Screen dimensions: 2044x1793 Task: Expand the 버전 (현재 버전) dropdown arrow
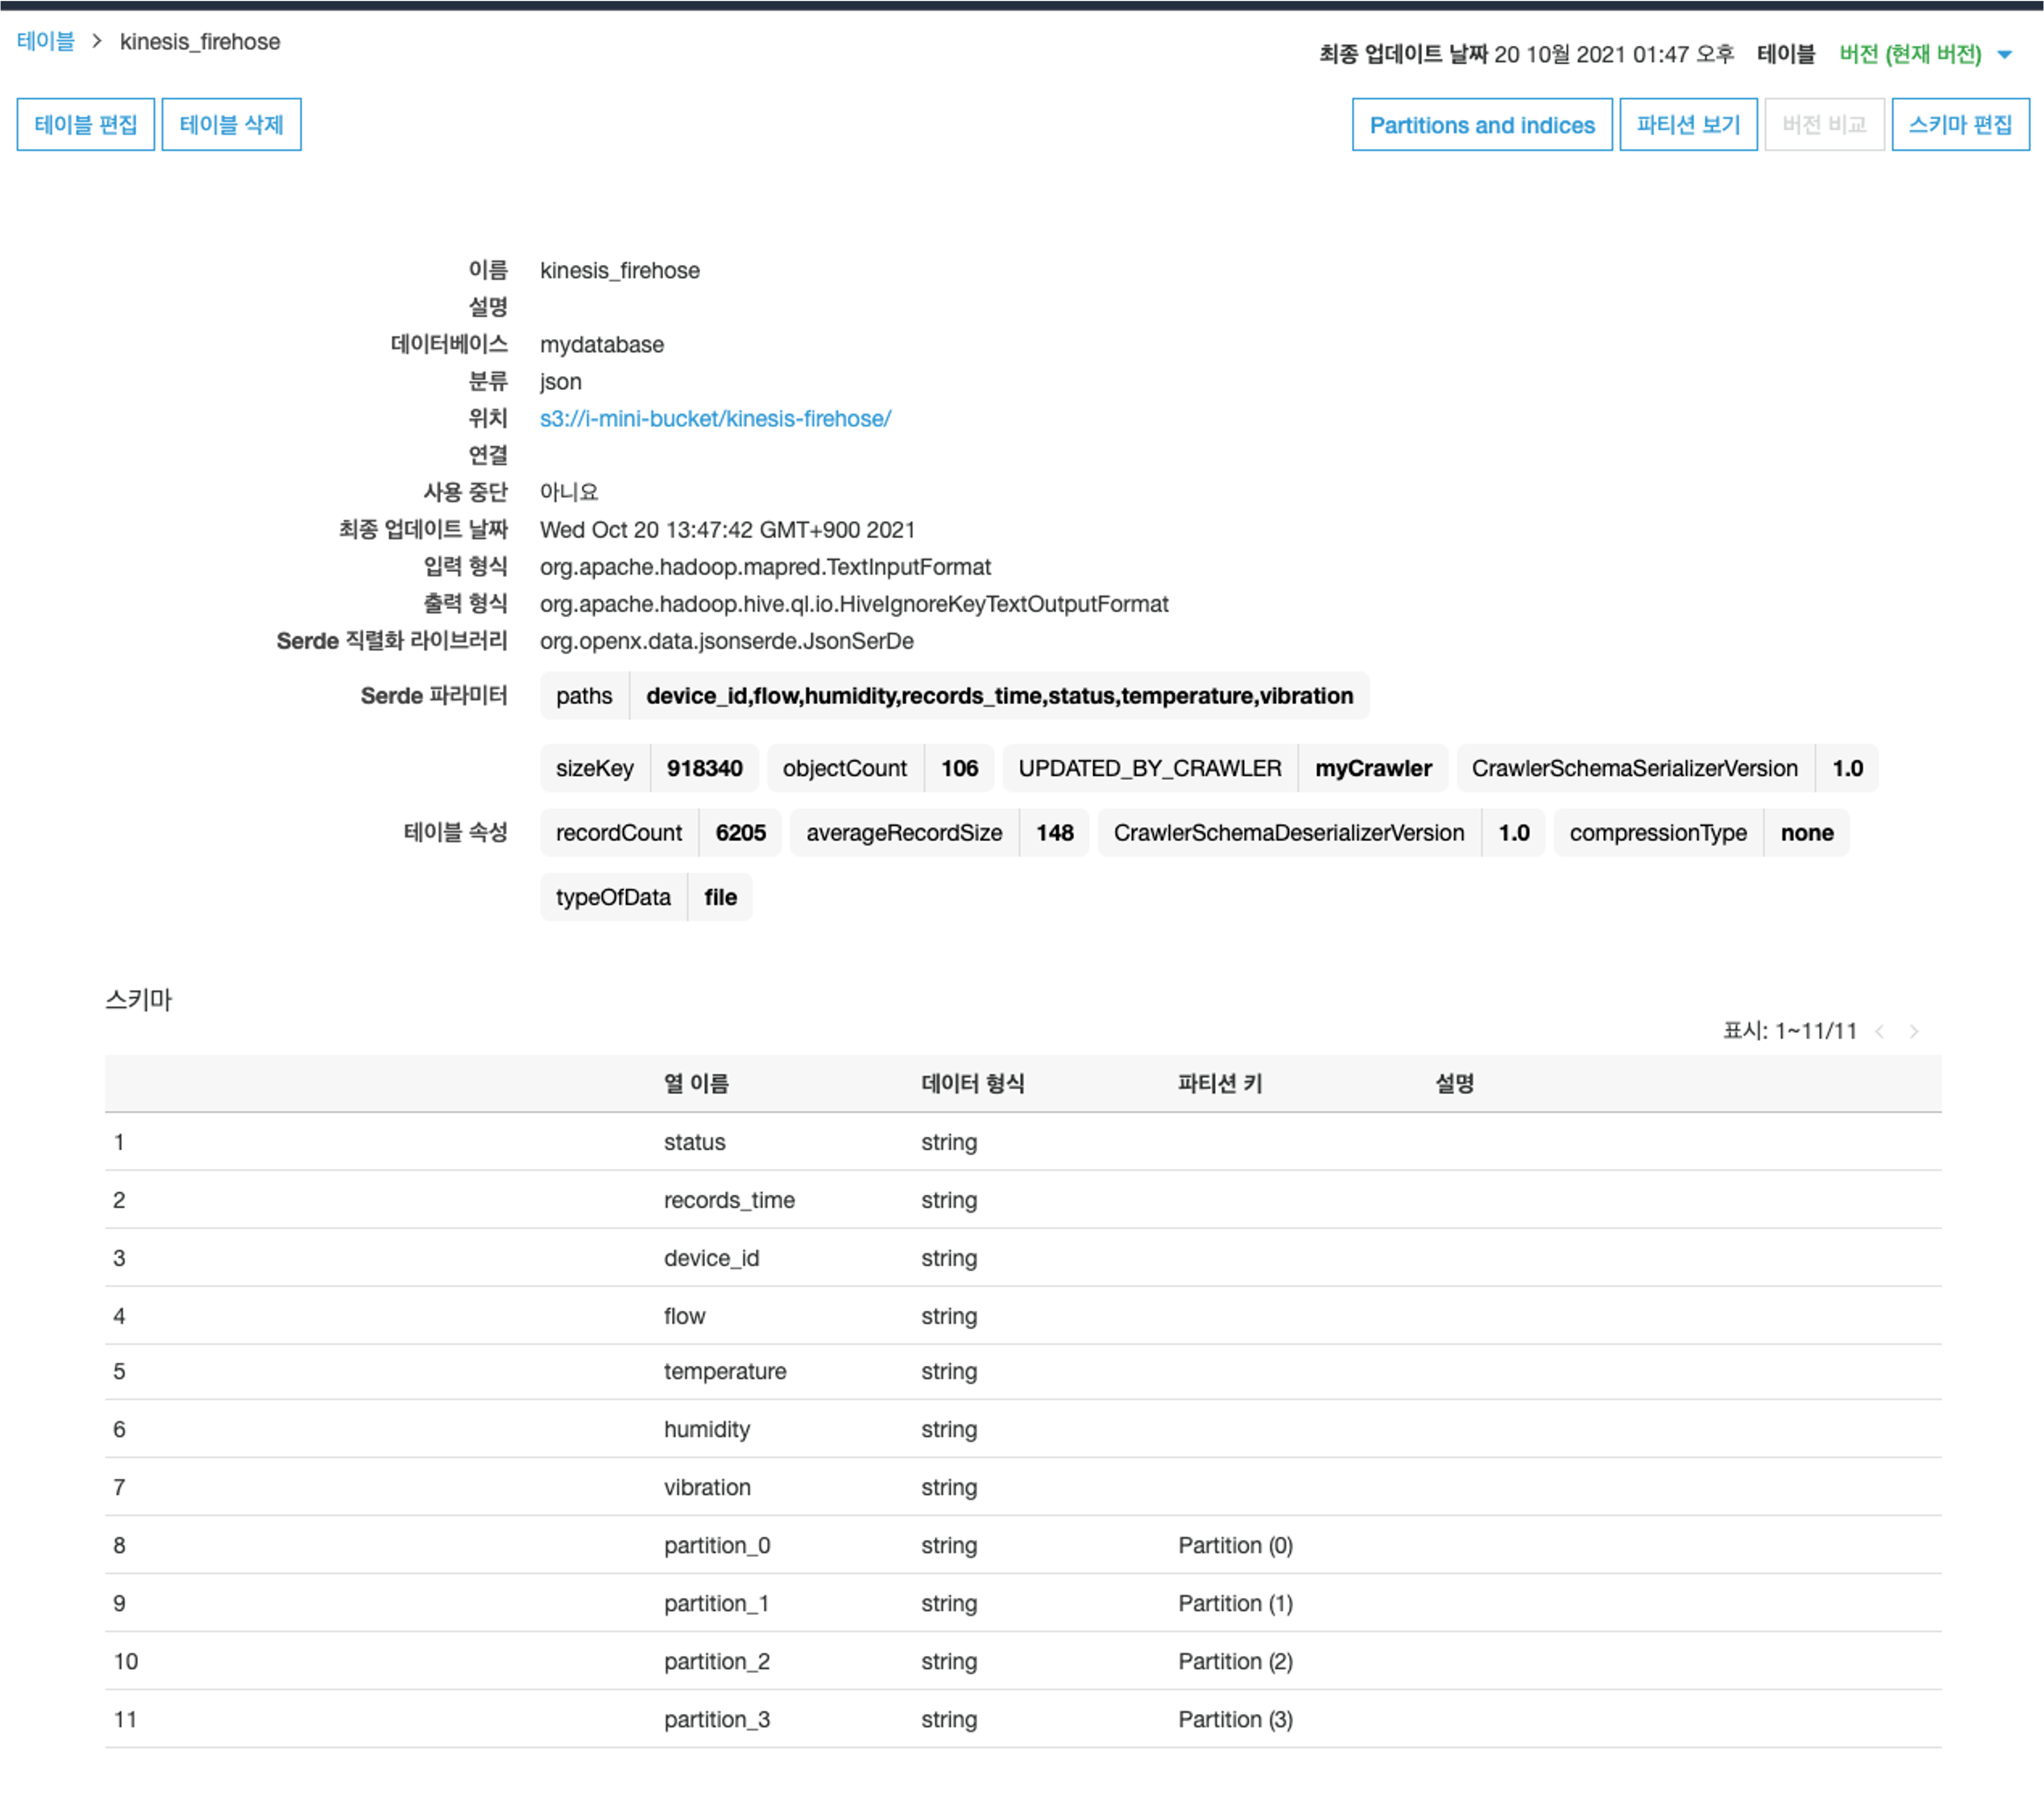pos(2004,55)
